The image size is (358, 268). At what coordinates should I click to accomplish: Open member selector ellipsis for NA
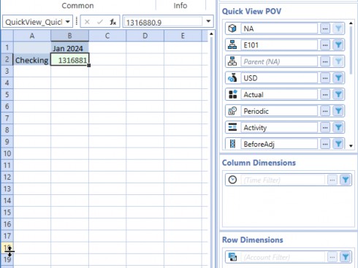(x=325, y=28)
